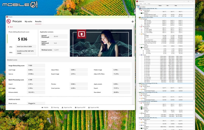
Task: Select Intel Arc 140T GPU icon in HWMonitor
Action: click(140, 118)
